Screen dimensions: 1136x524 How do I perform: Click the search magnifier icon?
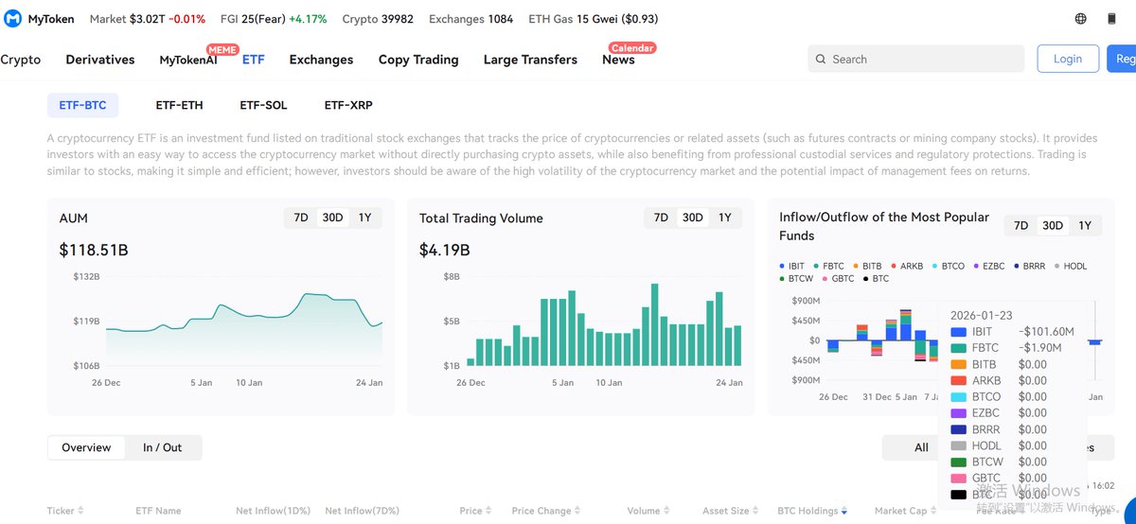[820, 59]
